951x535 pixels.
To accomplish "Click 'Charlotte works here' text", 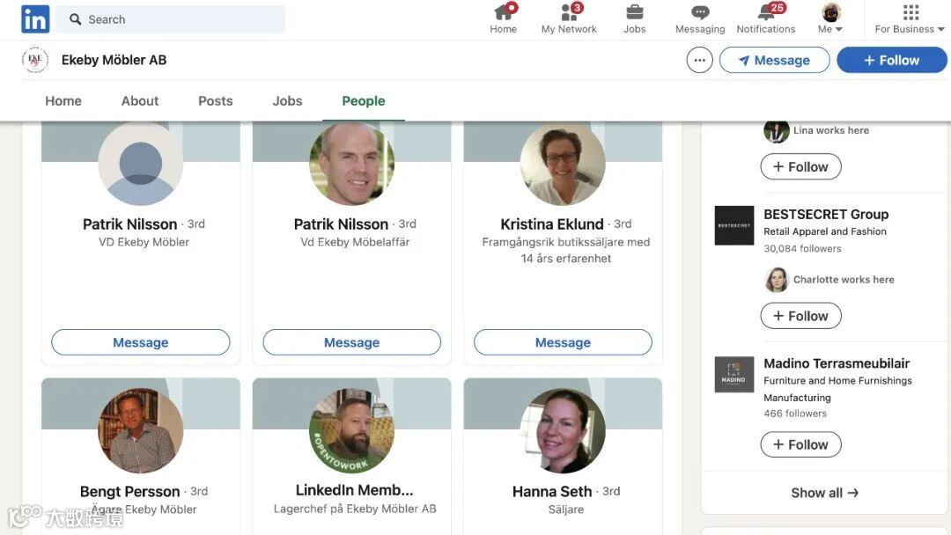I will [844, 279].
